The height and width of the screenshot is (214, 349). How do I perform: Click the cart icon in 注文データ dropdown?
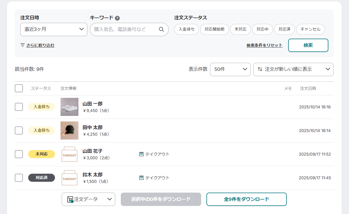click(x=70, y=199)
